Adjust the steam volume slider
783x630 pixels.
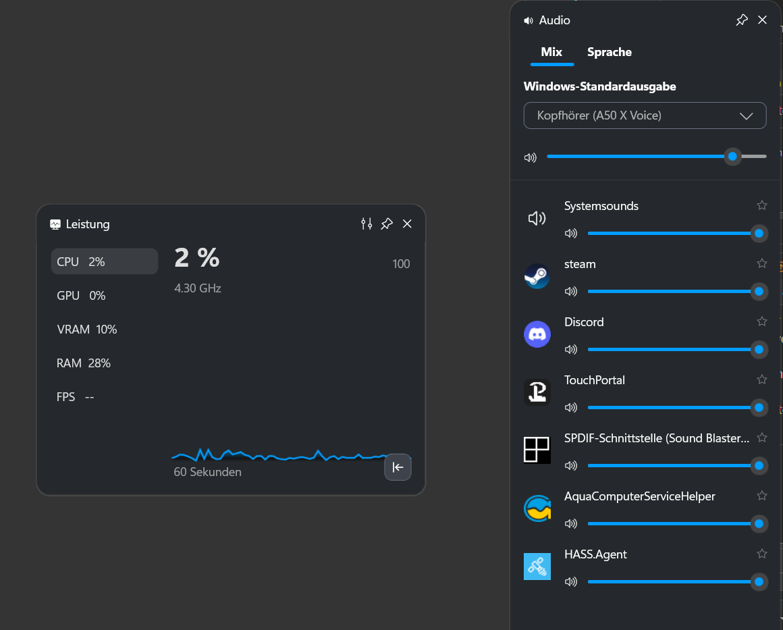[676, 291]
